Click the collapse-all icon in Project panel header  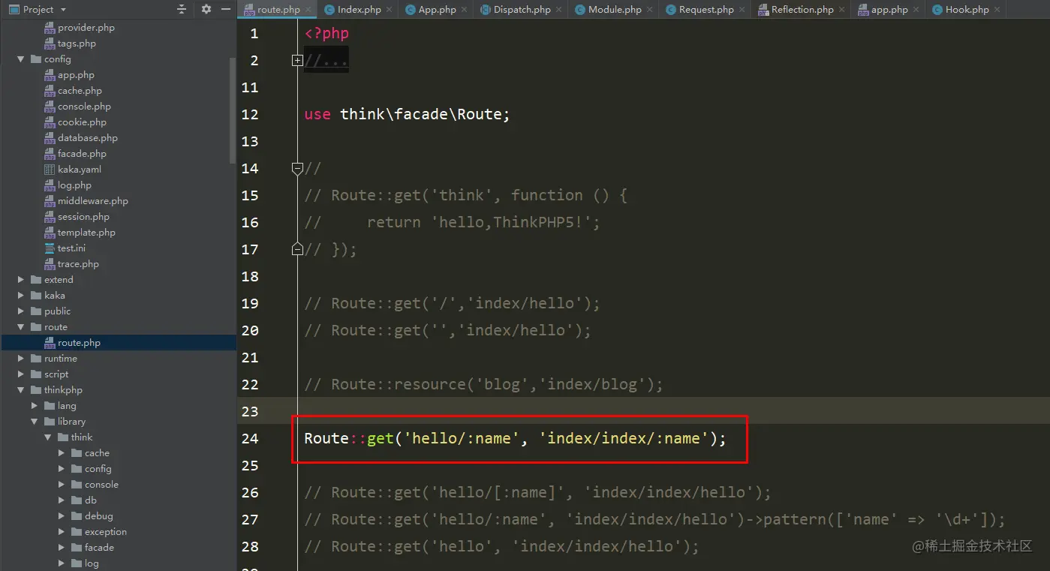tap(182, 9)
